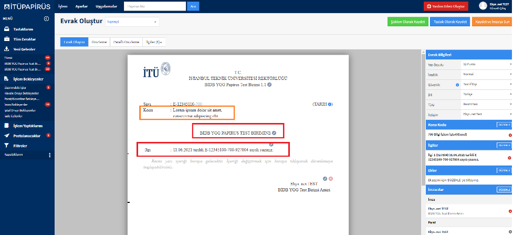Click document body placeholder text to edit
This screenshot has width=513, height=235.
238,164
